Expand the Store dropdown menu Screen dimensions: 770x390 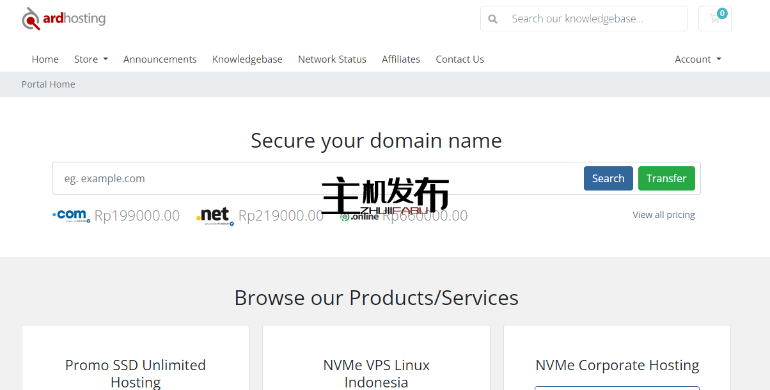91,59
